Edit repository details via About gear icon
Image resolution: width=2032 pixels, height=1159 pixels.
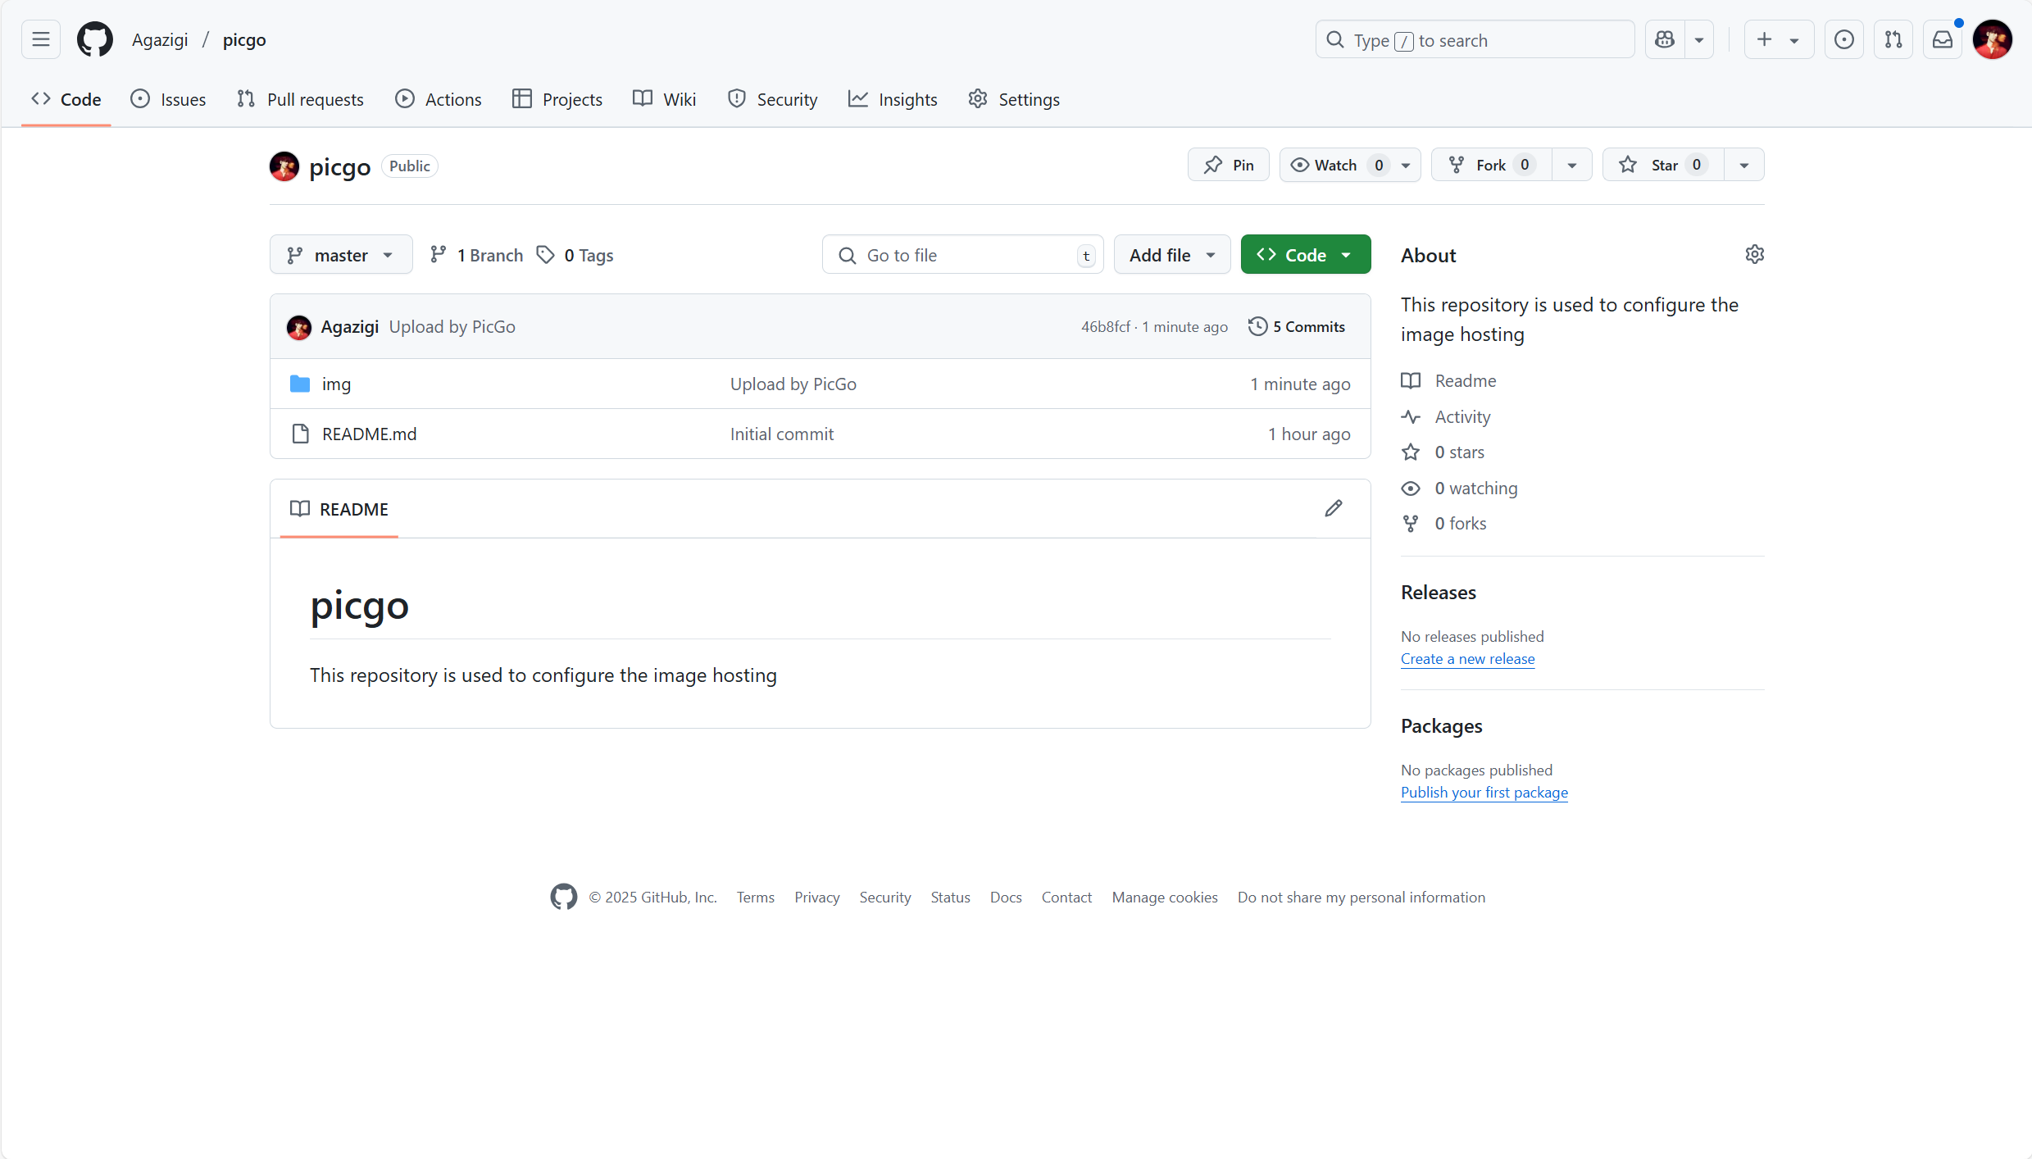click(1754, 254)
